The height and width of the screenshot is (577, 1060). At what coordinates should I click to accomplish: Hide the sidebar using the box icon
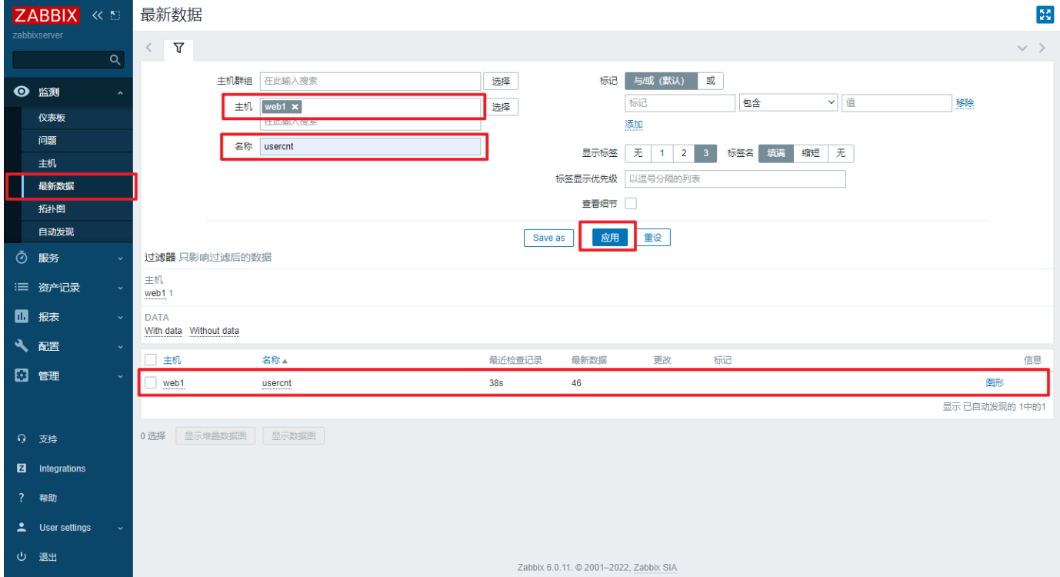(115, 15)
